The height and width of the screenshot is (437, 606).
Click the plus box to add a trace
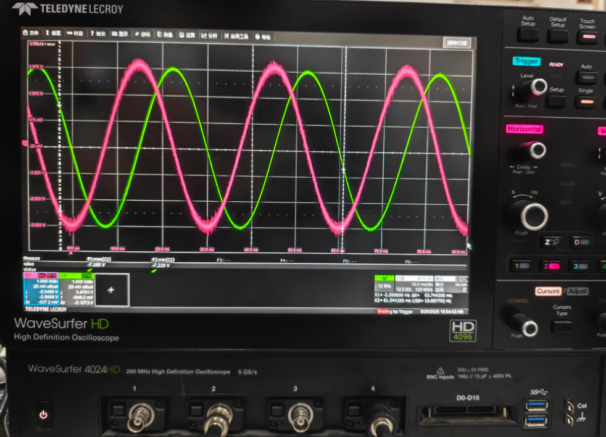tap(112, 289)
